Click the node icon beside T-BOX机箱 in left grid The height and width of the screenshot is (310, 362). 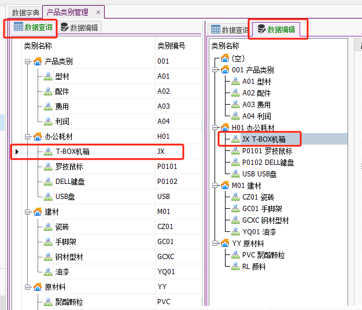pos(48,152)
